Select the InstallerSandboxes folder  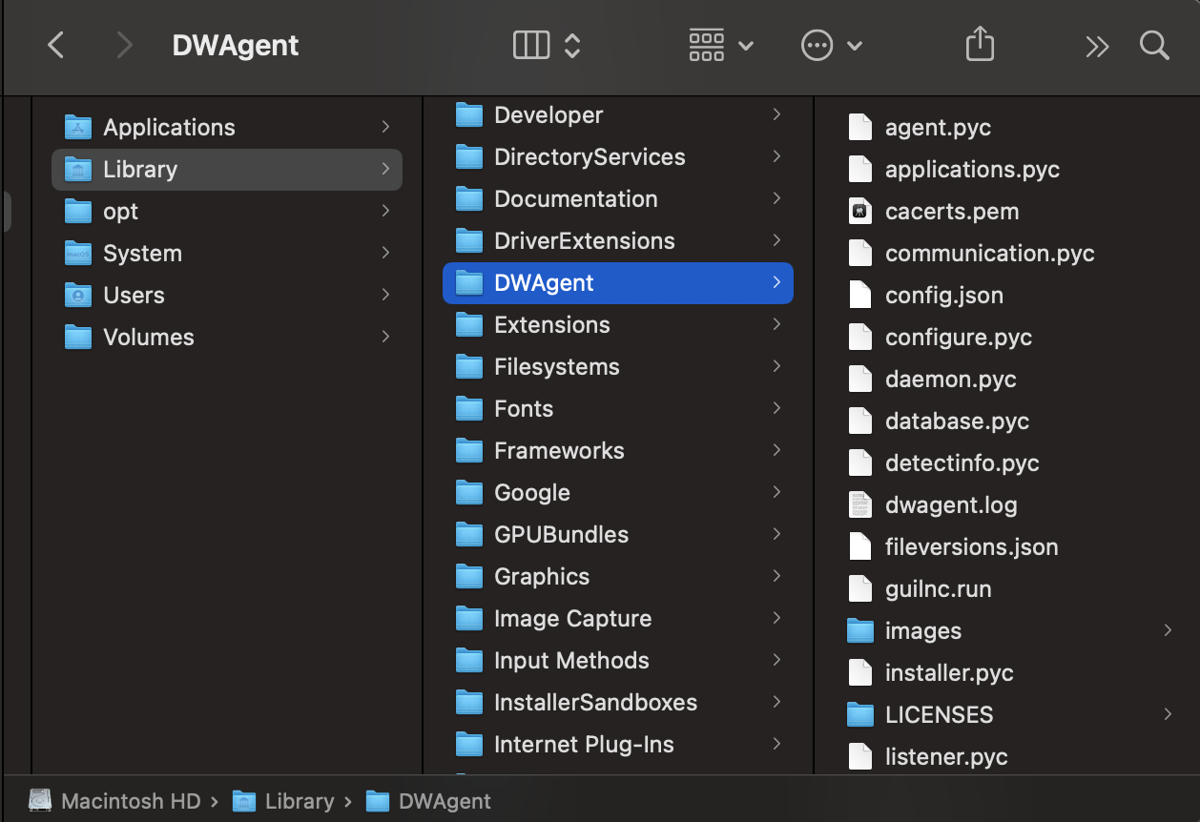coord(618,702)
